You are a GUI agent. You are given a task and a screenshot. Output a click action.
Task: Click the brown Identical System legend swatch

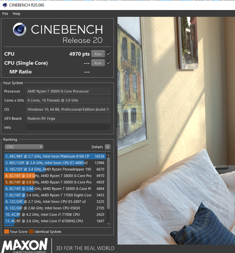[x=31, y=232]
